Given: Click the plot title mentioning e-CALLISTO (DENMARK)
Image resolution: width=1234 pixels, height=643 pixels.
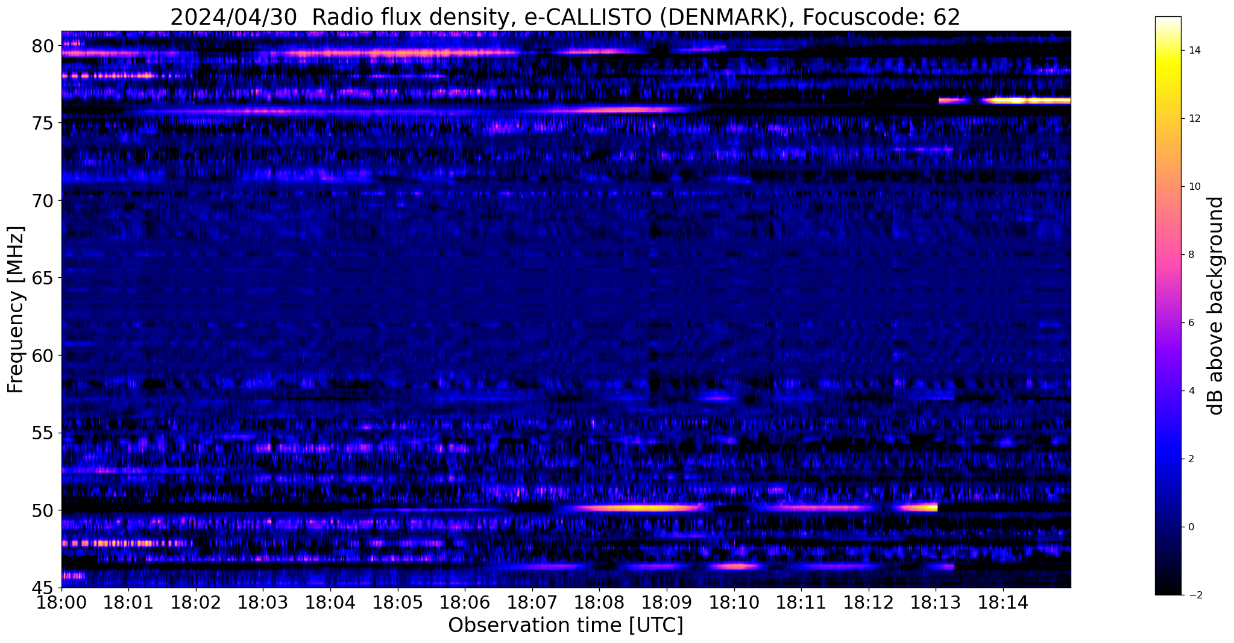Looking at the screenshot, I should point(565,16).
